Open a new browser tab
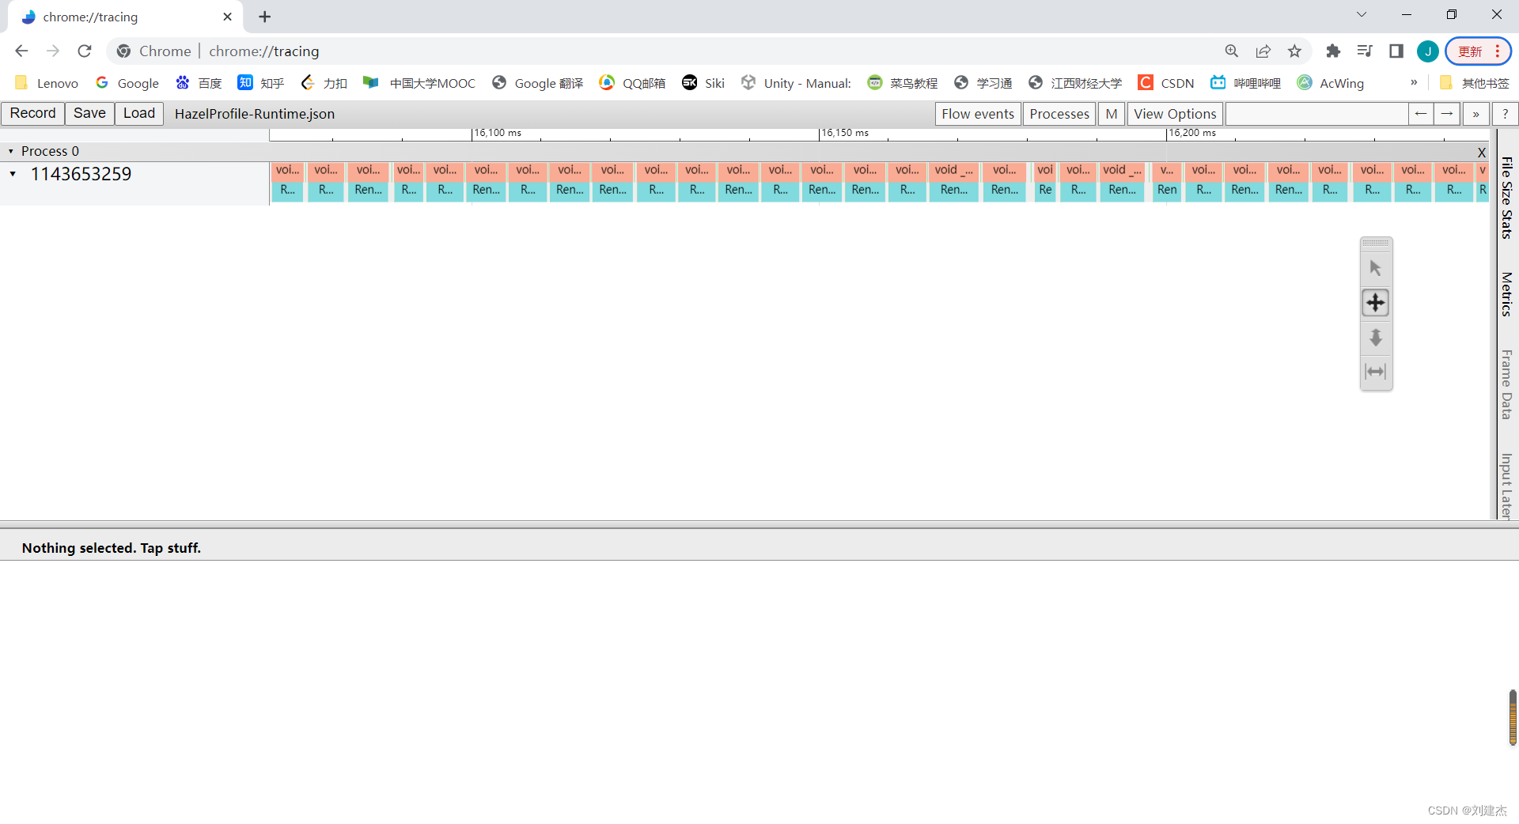Viewport: 1519px width, 824px height. tap(264, 17)
